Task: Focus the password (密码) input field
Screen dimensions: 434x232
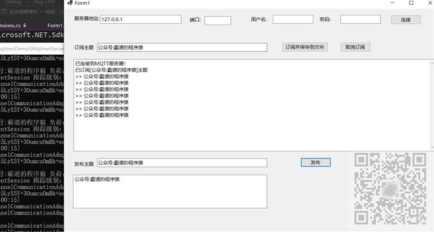Action: click(x=360, y=19)
